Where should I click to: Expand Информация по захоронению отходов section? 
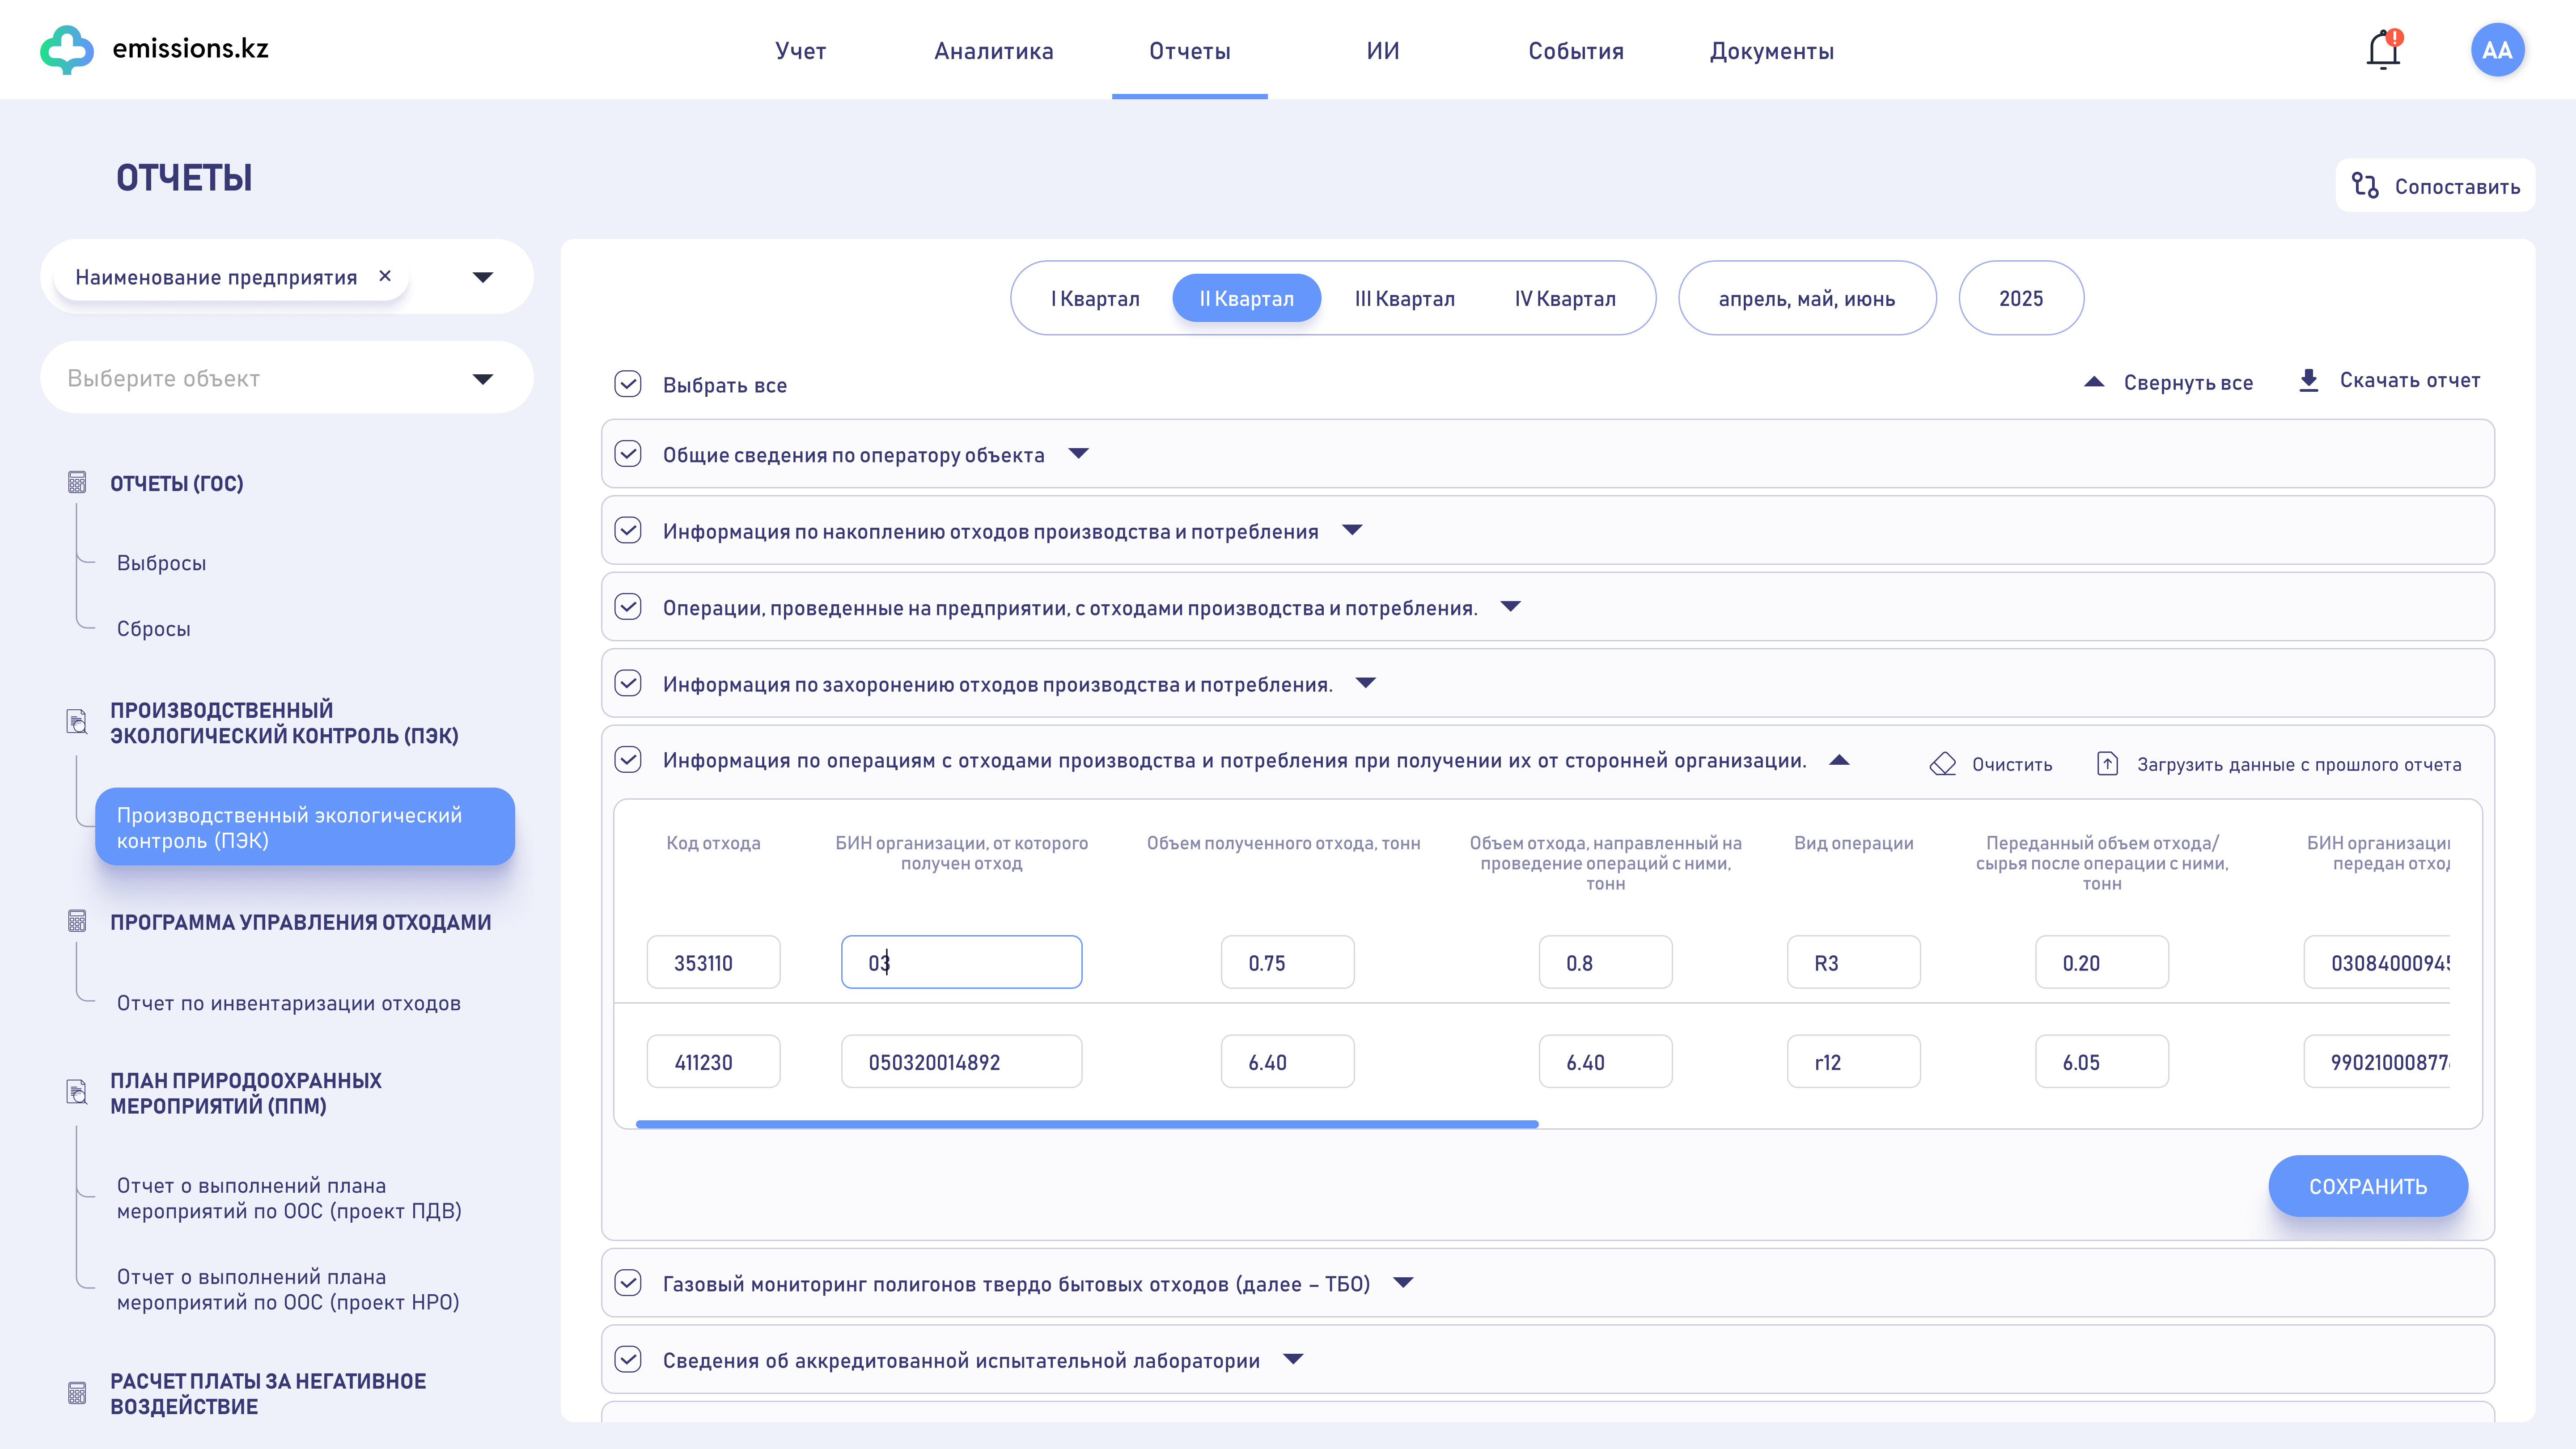click(x=1366, y=683)
